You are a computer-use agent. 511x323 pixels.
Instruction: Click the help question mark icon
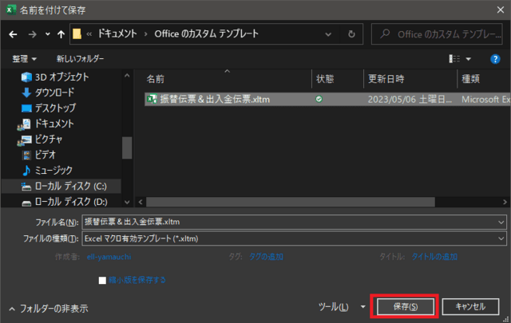click(493, 59)
